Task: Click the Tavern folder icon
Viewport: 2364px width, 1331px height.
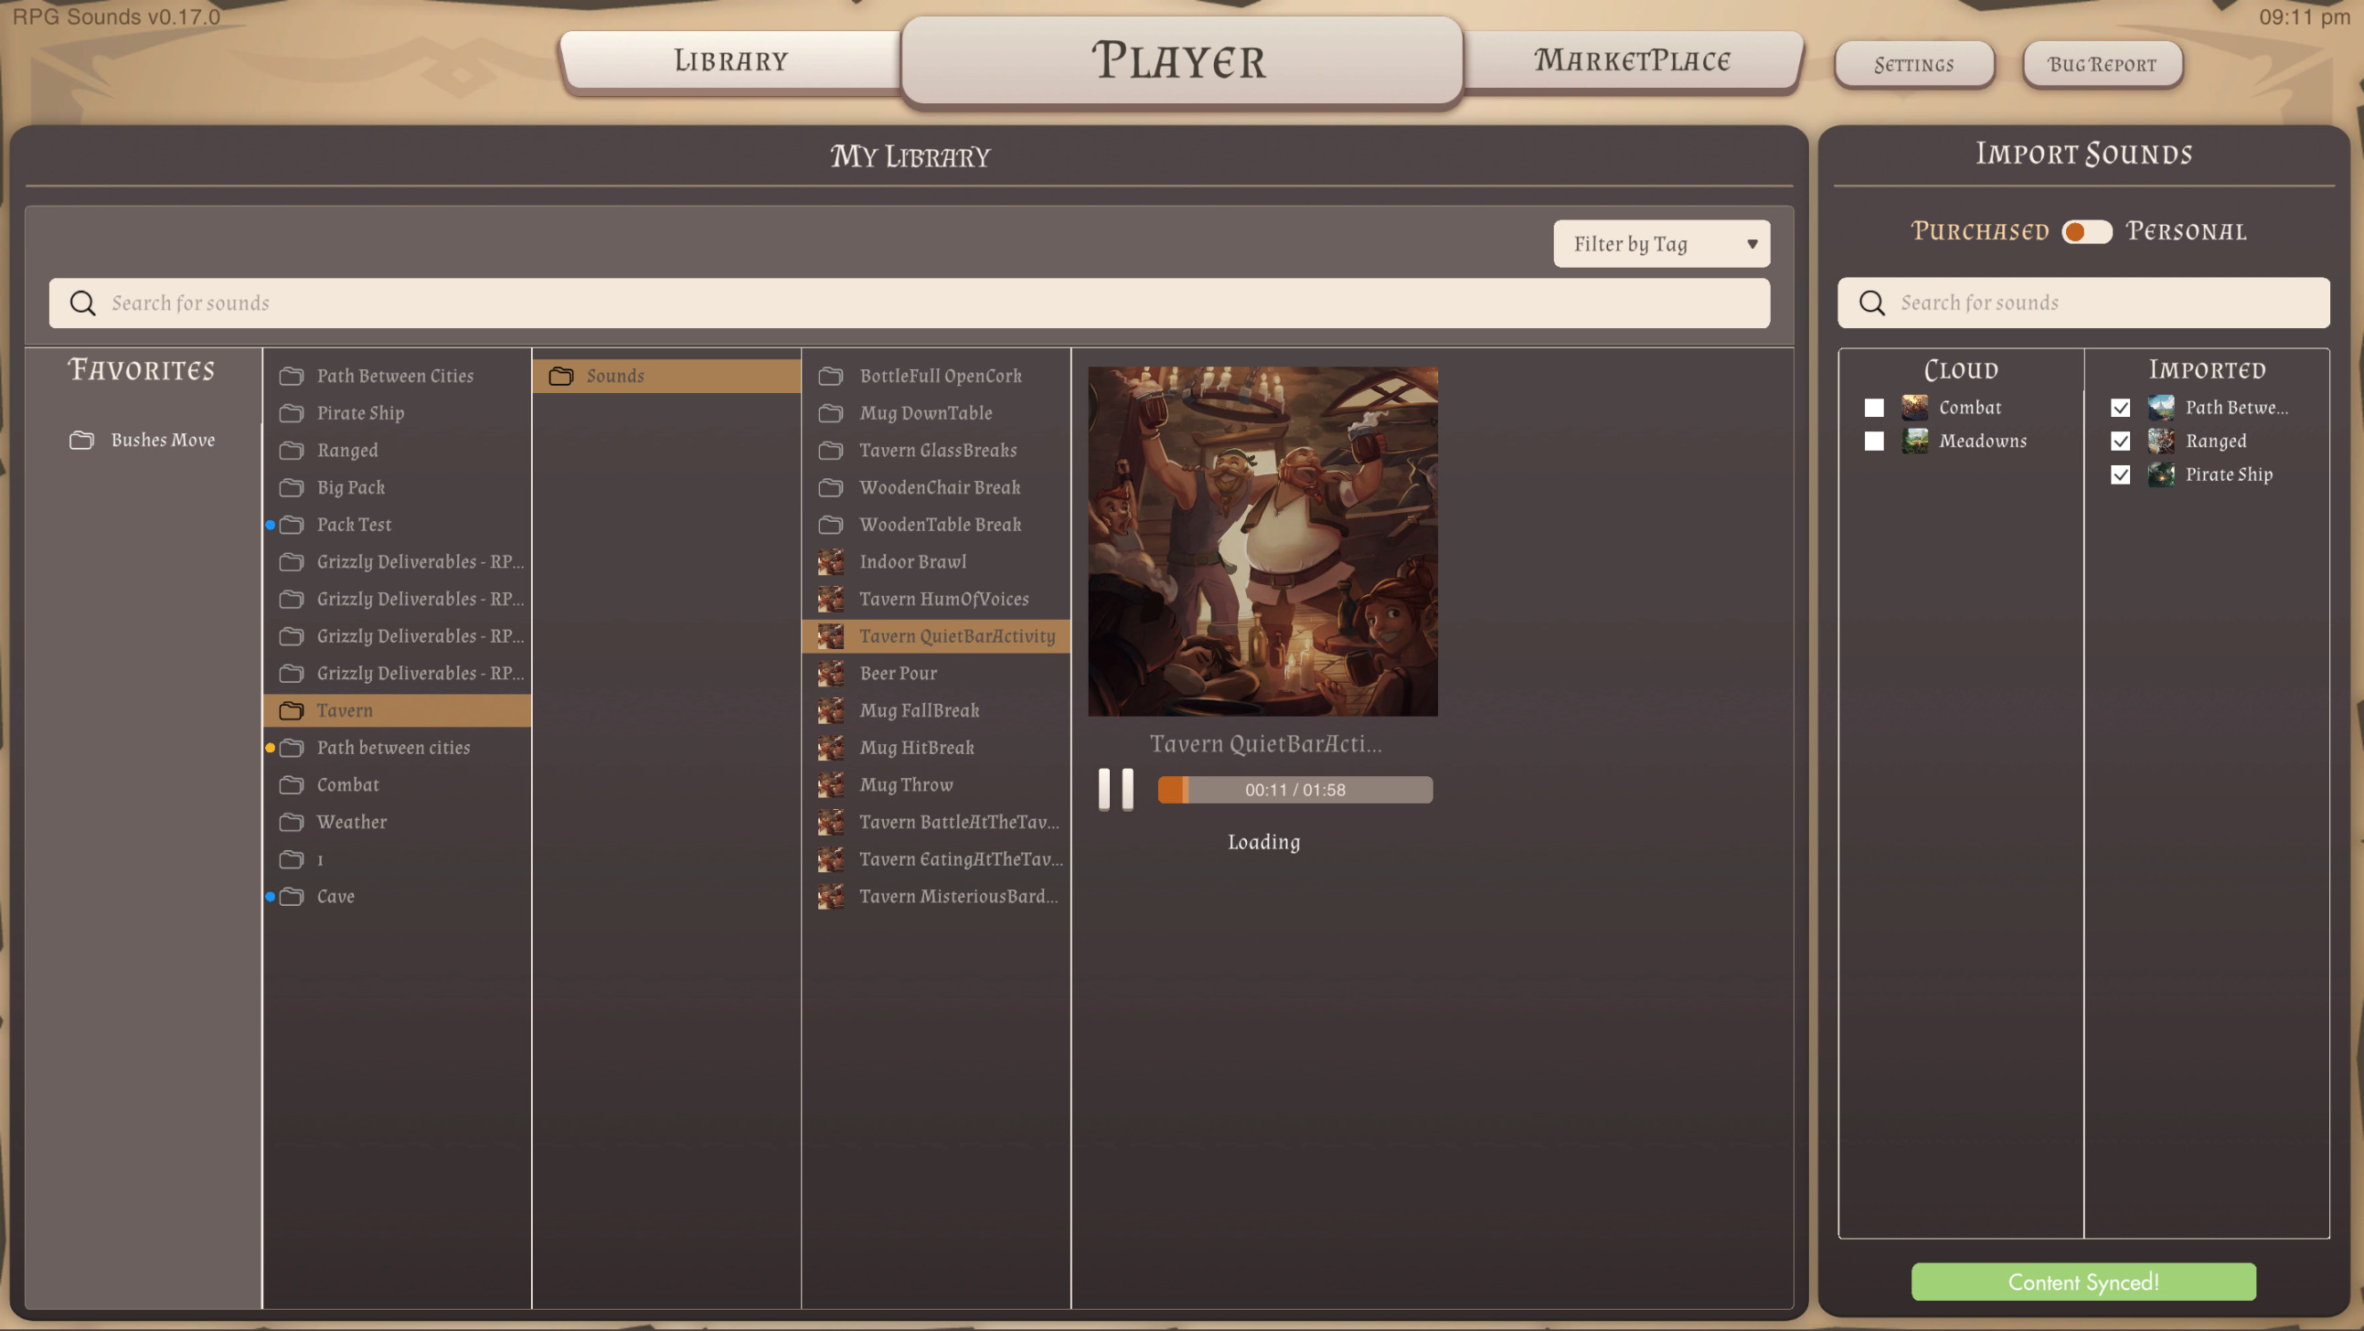Action: 292,710
